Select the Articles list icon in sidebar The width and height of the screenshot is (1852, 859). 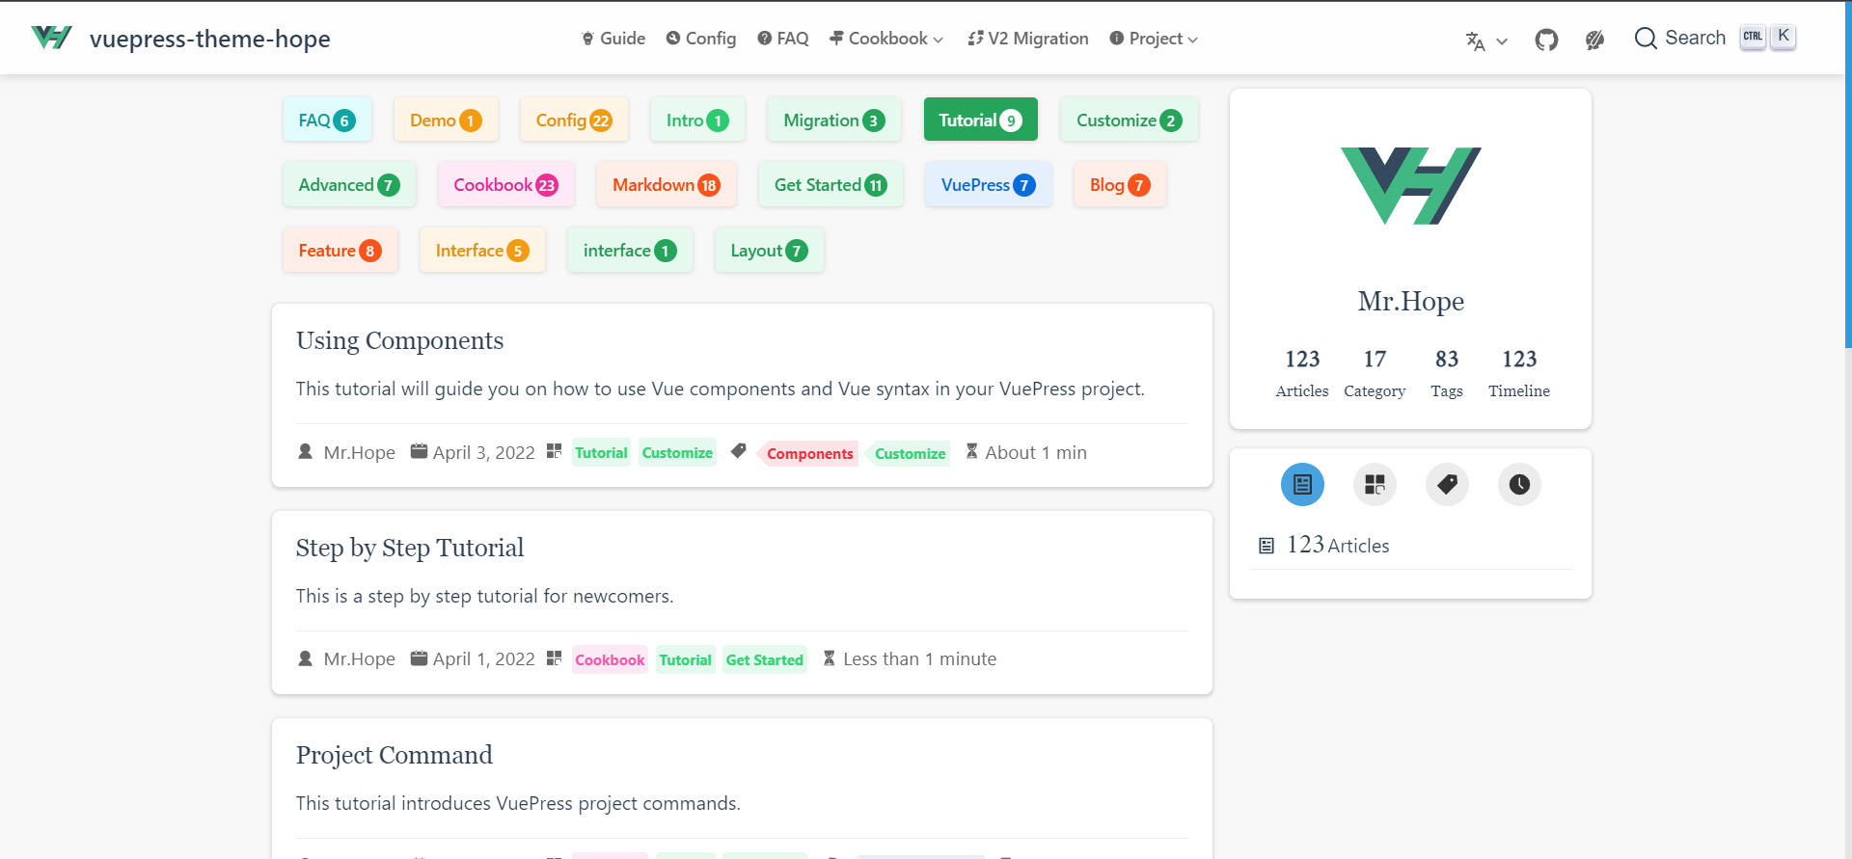click(x=1302, y=484)
